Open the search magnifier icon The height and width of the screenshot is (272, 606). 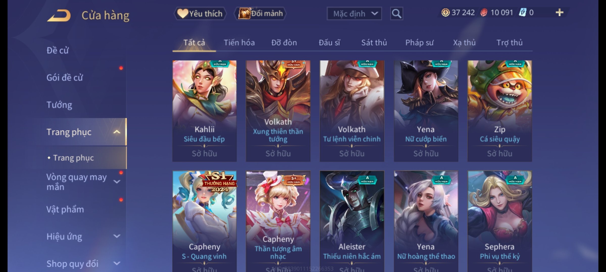click(x=396, y=14)
